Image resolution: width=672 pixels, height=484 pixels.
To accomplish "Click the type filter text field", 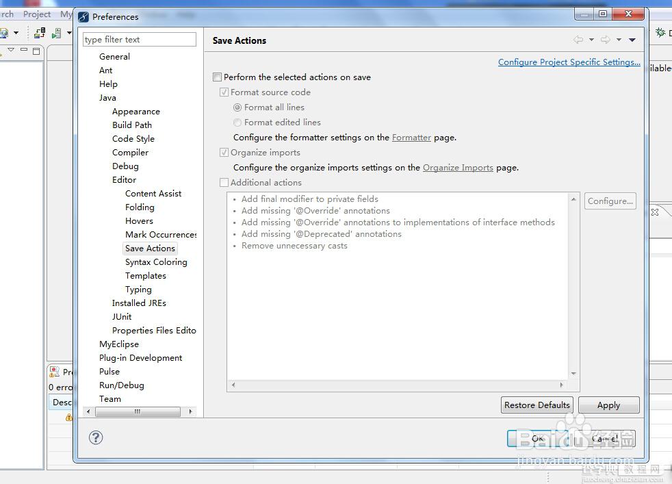I will [140, 40].
